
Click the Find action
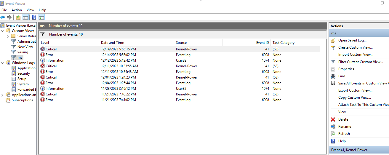343,76
